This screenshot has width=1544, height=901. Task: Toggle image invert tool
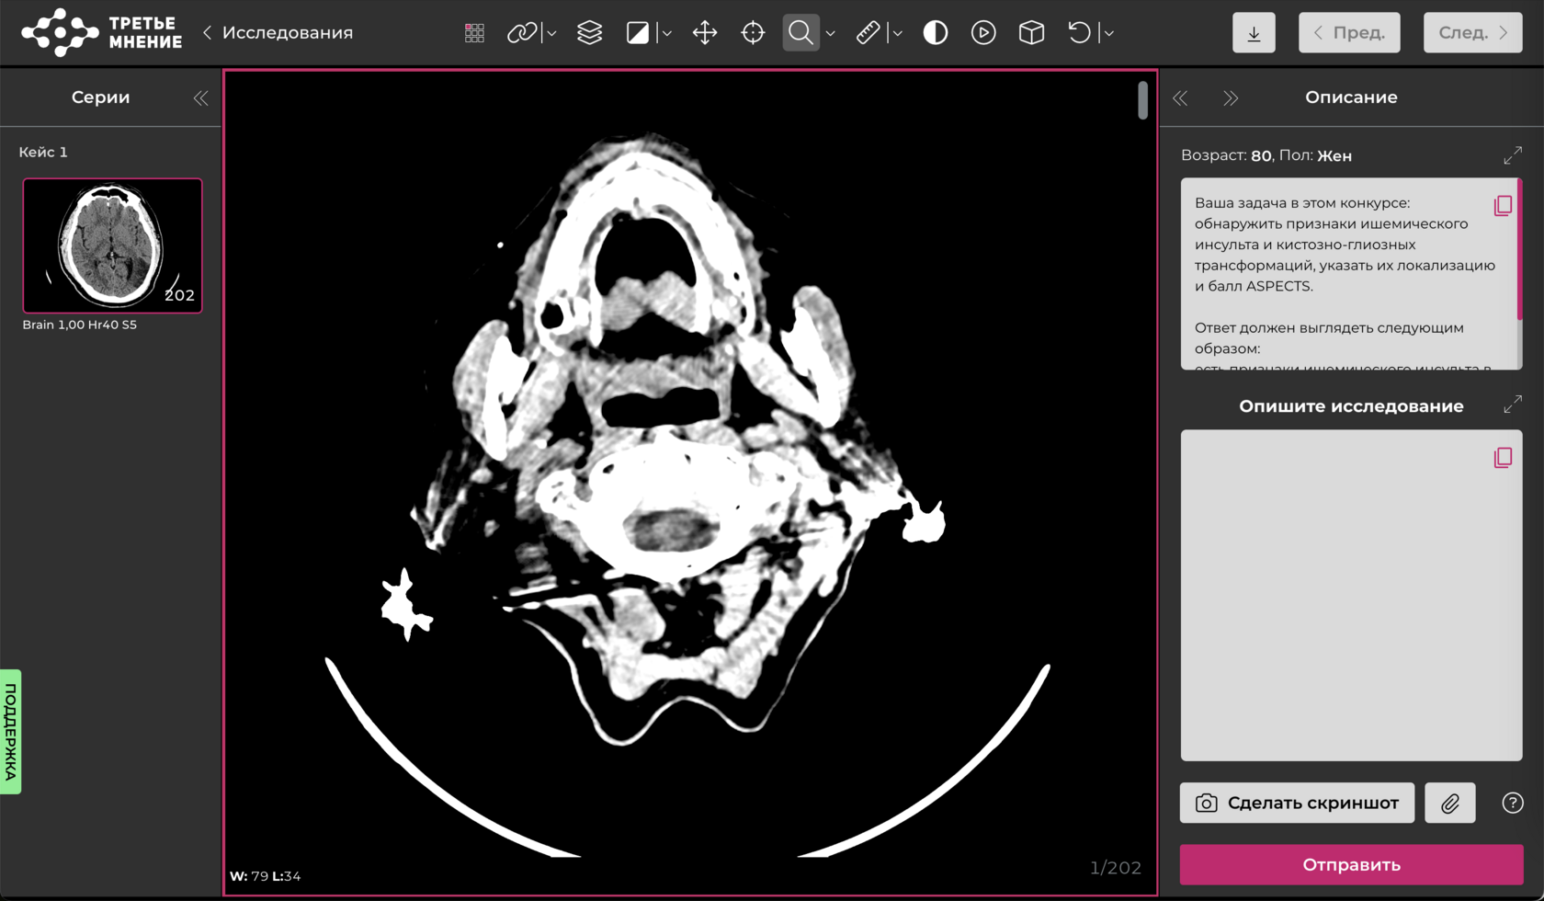click(936, 33)
